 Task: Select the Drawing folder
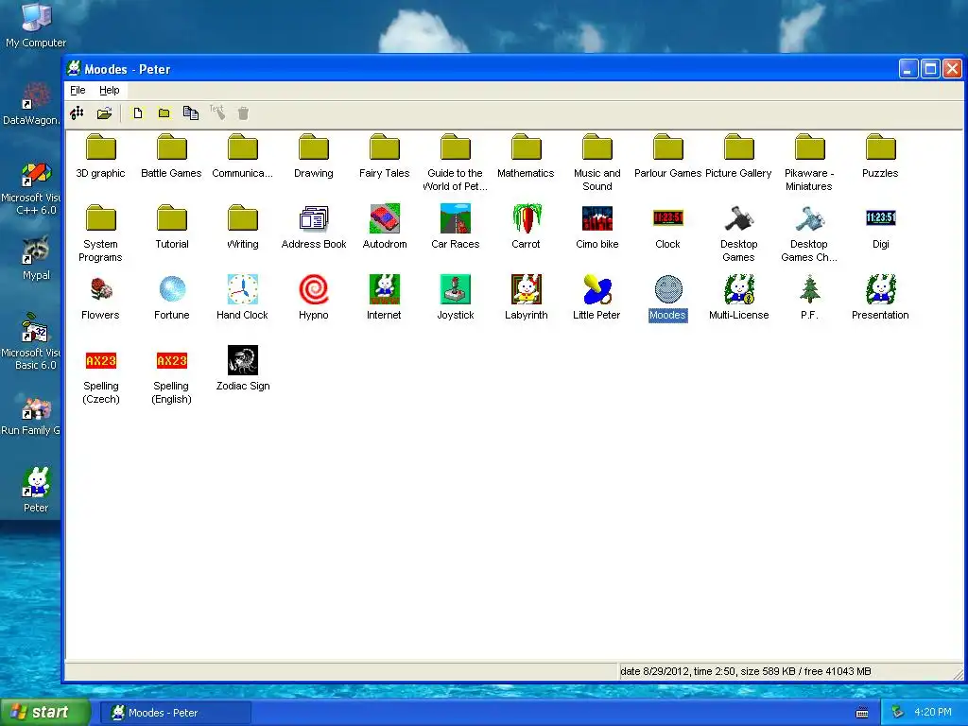coord(314,147)
